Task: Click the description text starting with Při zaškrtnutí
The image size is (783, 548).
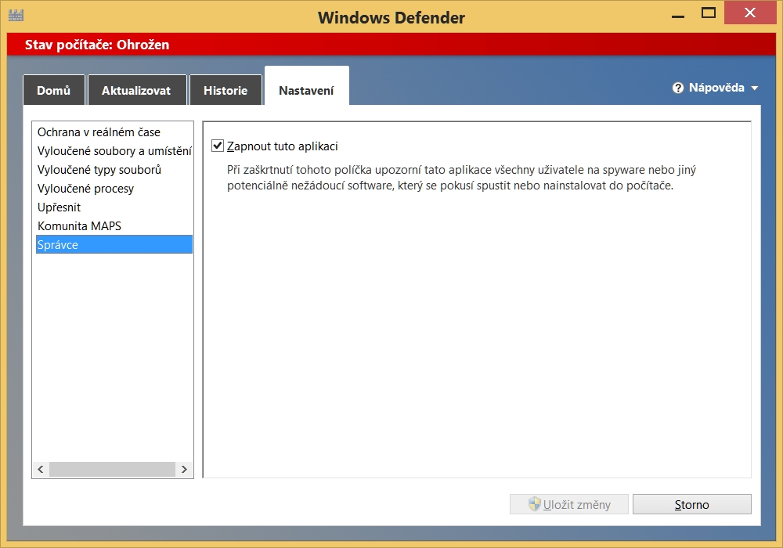Action: coord(461,178)
